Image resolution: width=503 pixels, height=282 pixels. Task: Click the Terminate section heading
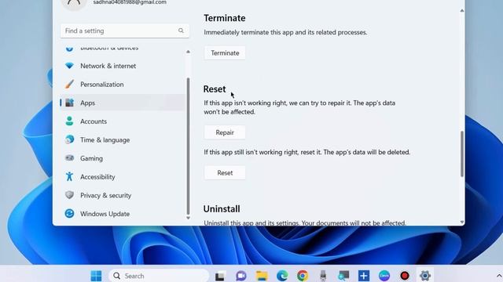(x=225, y=18)
